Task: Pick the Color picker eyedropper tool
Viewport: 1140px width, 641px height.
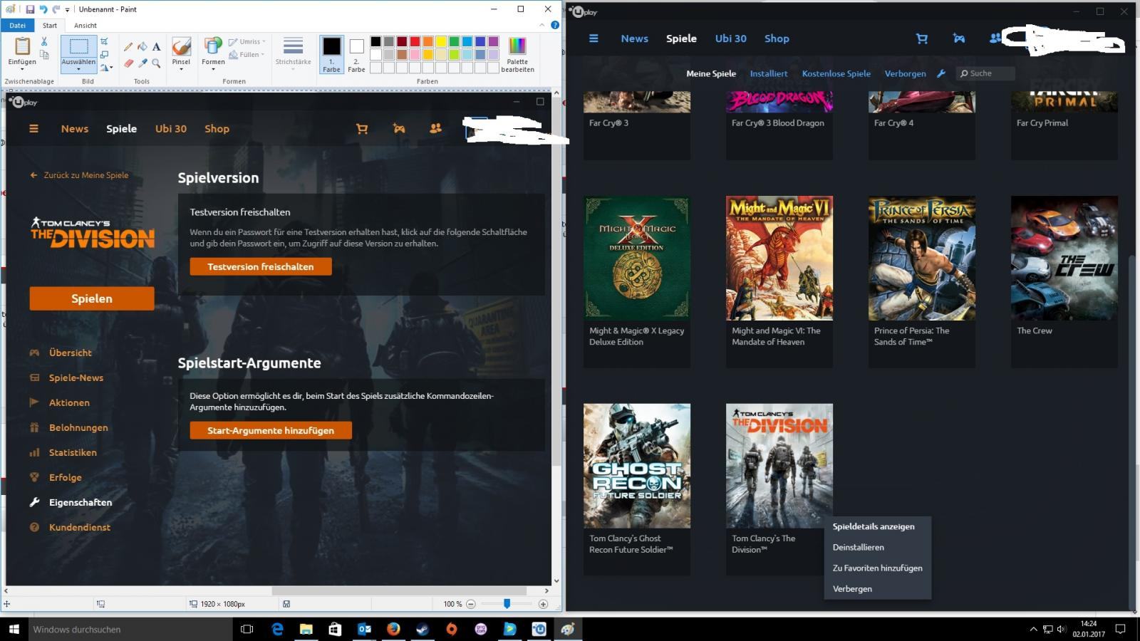Action: pyautogui.click(x=142, y=63)
